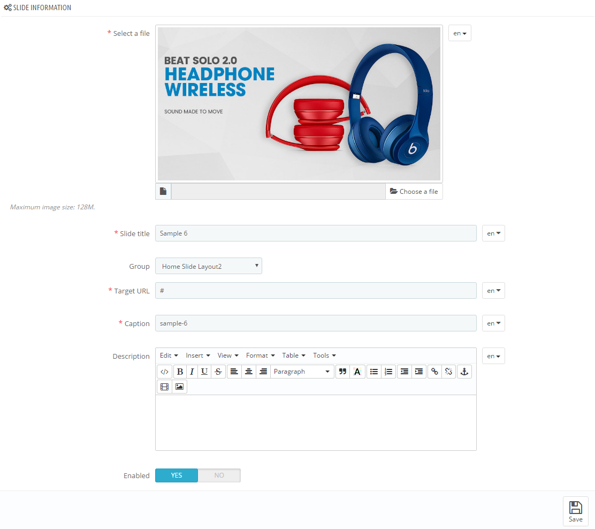
Task: Set Enabled to NO
Action: 219,475
